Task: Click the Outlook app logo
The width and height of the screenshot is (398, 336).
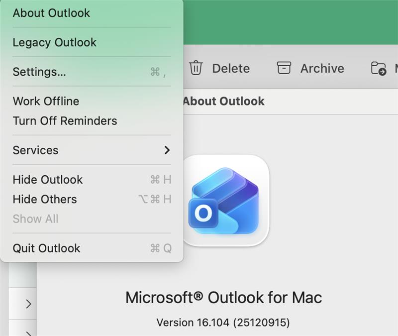Action: (x=226, y=201)
